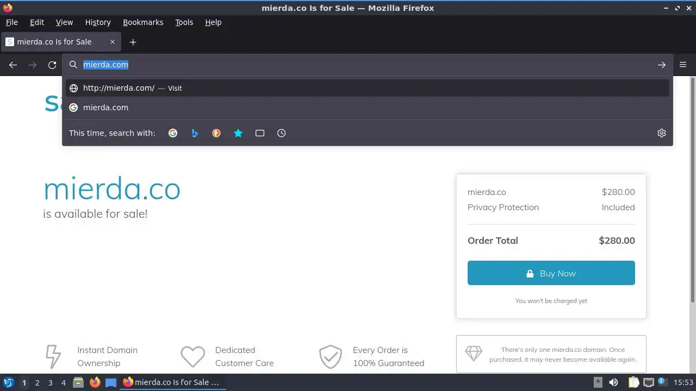Click the diamond icon in notice box

474,354
